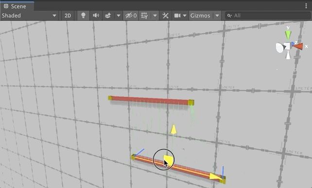Click the green Y axis cone
The image size is (312, 188).
288,35
